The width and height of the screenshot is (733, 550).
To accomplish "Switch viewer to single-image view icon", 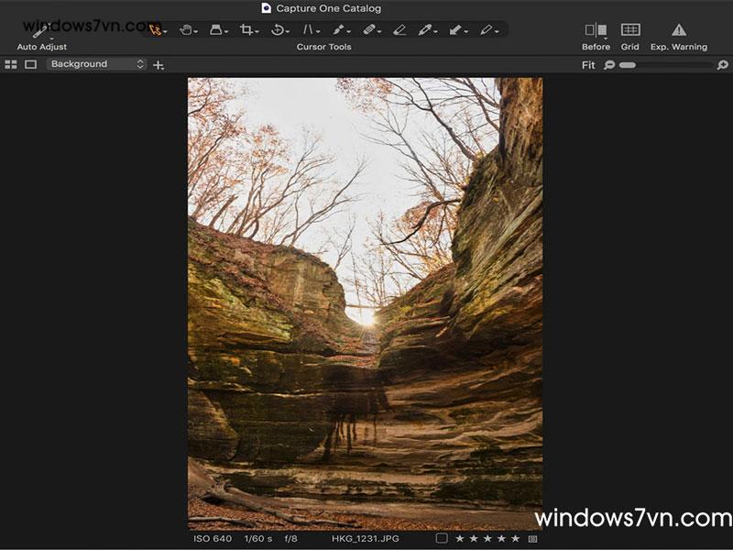I will click(x=30, y=64).
